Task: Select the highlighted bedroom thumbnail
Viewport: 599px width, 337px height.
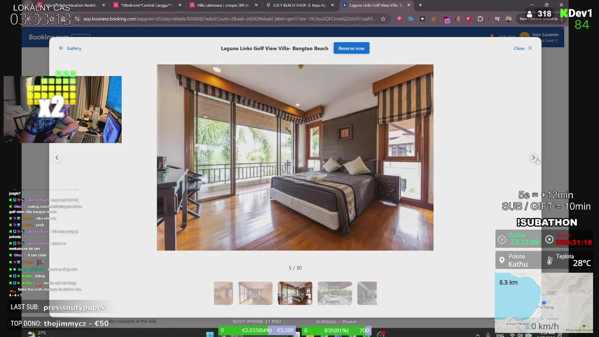Action: coord(295,293)
